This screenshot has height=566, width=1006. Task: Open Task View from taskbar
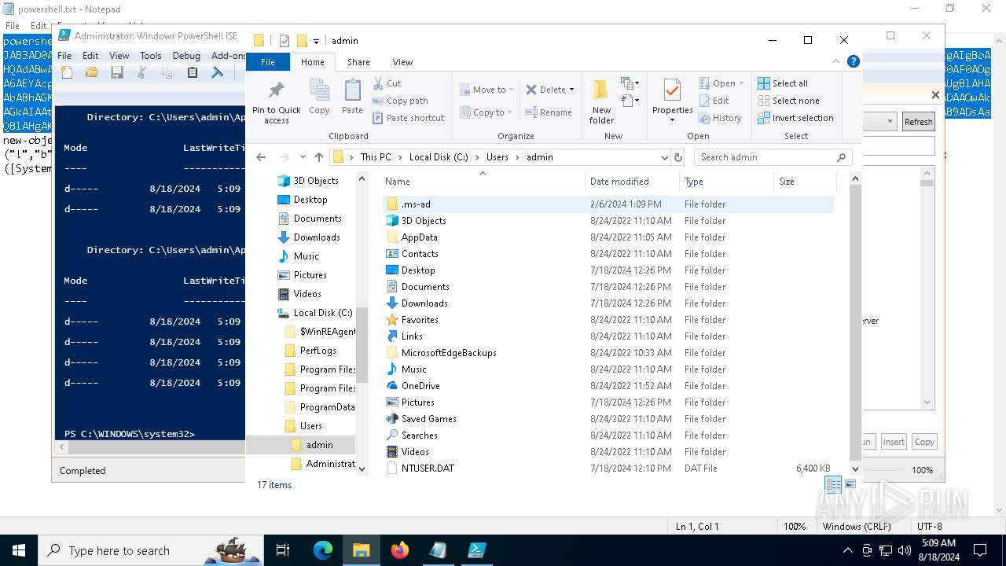click(284, 550)
